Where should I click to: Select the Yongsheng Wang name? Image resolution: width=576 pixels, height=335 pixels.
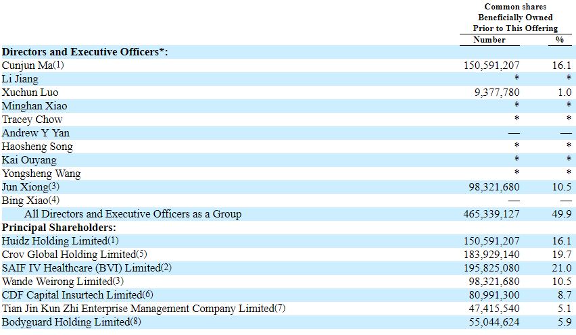[41, 174]
